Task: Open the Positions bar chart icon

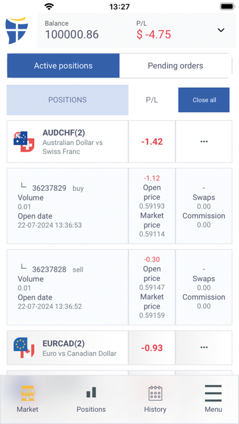Action: 91,392
